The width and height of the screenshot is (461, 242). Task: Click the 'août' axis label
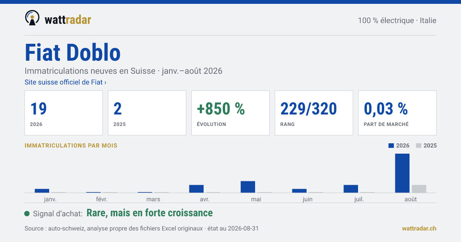coord(411,199)
